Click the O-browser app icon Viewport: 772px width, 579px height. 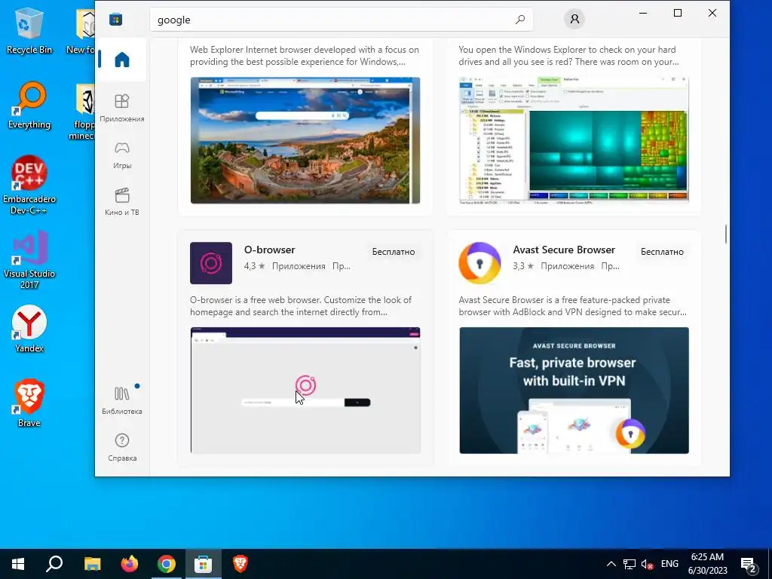pyautogui.click(x=211, y=263)
